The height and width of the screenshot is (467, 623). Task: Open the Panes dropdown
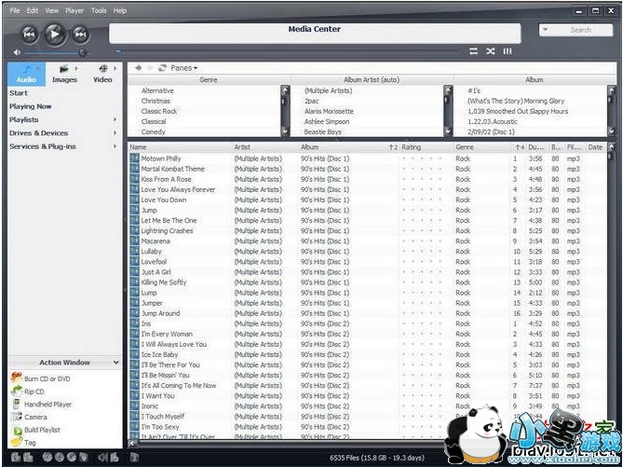click(x=184, y=68)
